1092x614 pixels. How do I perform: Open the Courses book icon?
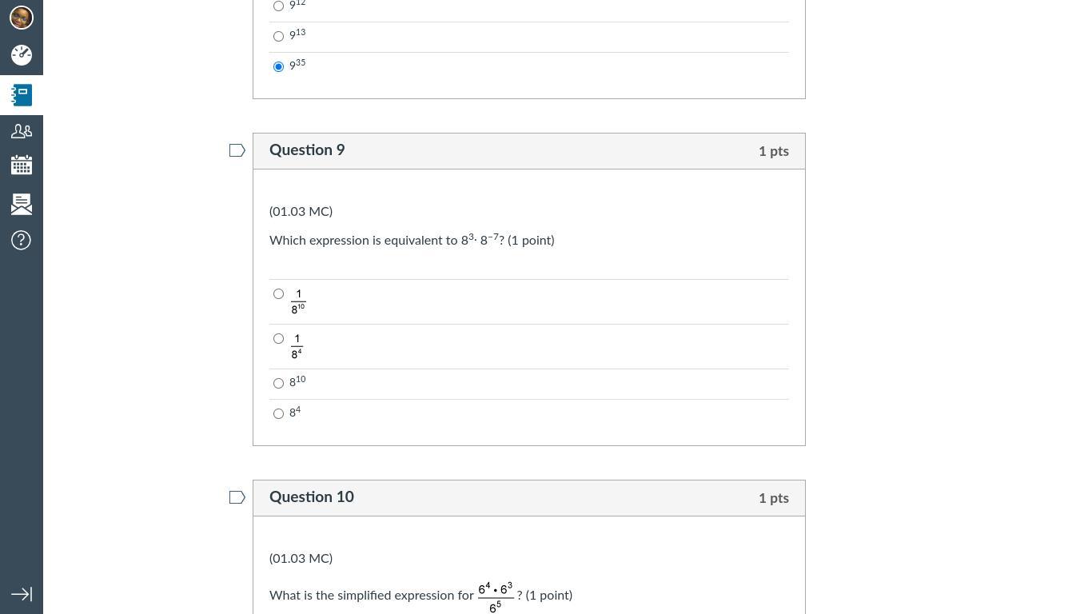[22, 95]
